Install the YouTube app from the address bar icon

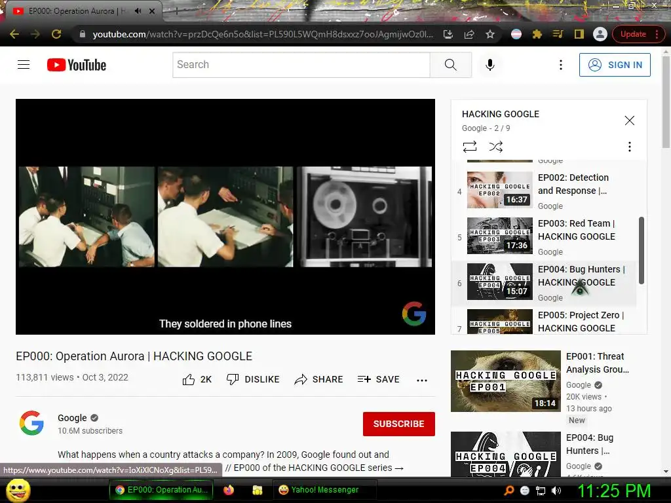point(448,34)
